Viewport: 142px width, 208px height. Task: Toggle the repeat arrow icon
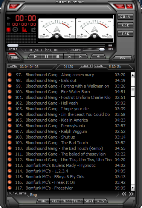(34, 29)
